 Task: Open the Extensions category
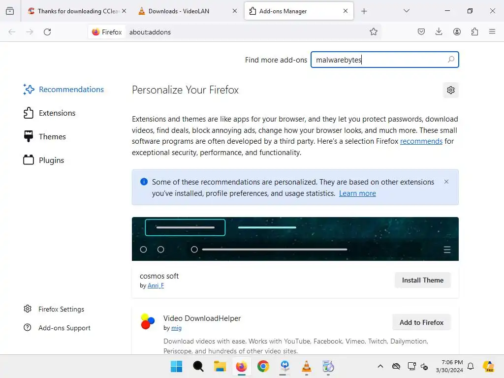[50, 113]
